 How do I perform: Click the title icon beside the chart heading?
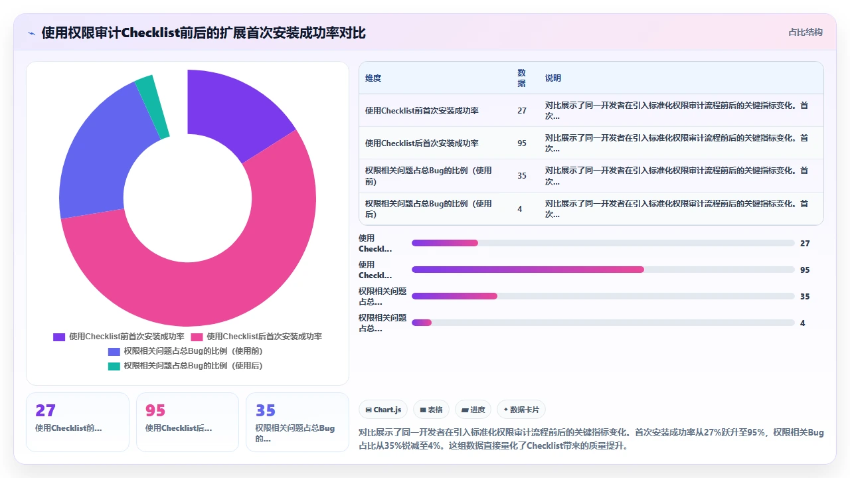(31, 33)
